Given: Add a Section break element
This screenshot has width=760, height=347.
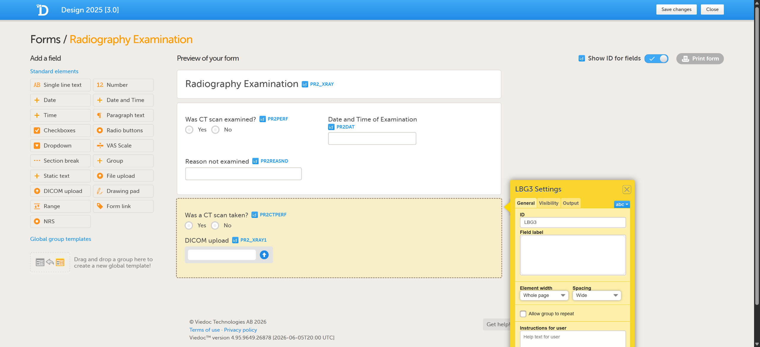Looking at the screenshot, I should (x=60, y=161).
